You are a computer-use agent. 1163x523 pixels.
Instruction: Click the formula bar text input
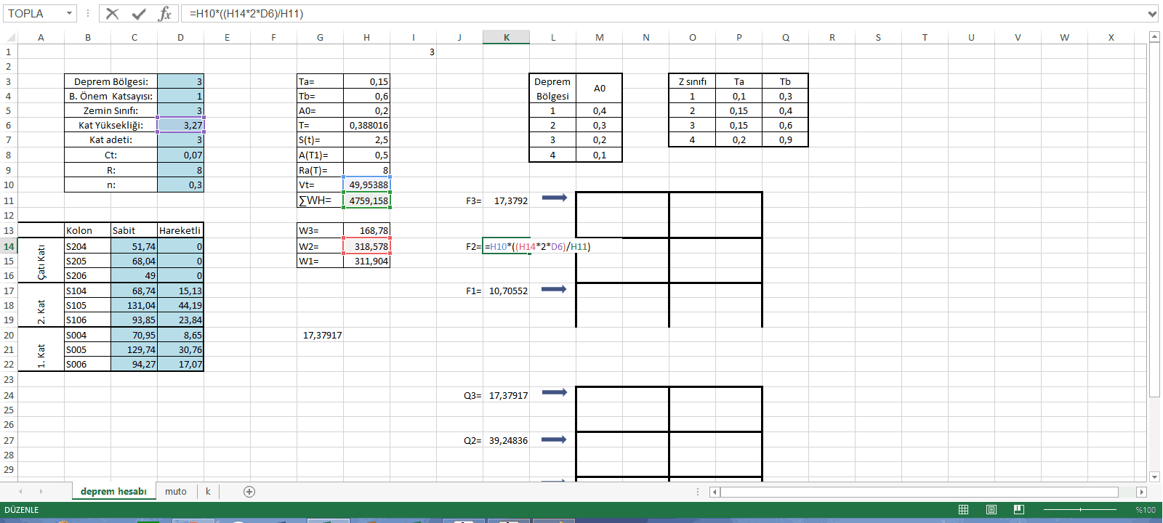(x=654, y=14)
